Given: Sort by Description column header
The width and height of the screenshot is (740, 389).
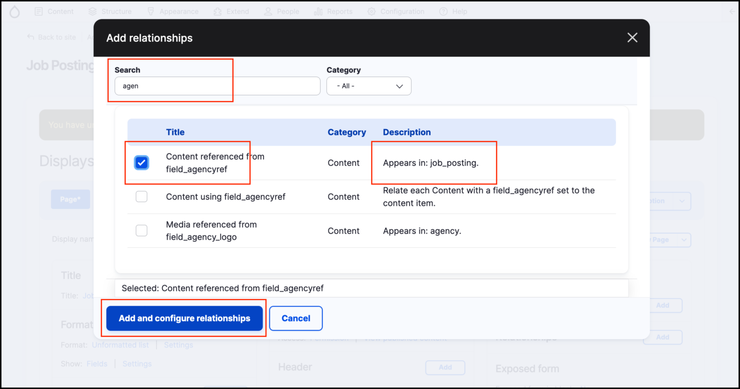Looking at the screenshot, I should (x=407, y=132).
